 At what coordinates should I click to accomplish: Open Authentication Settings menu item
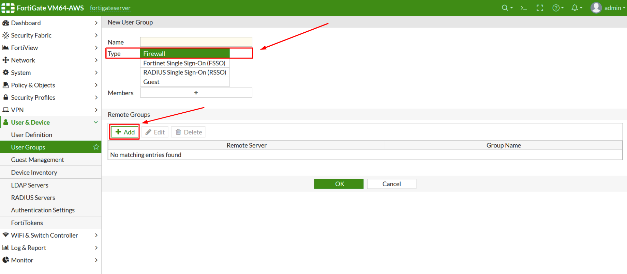point(51,210)
